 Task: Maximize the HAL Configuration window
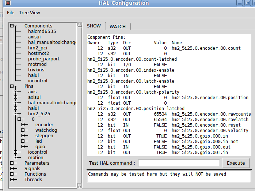click(x=248, y=3)
